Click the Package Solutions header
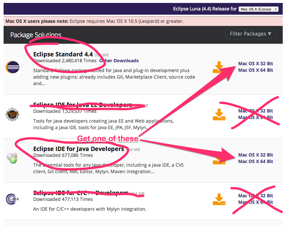The image size is (286, 226). point(36,35)
